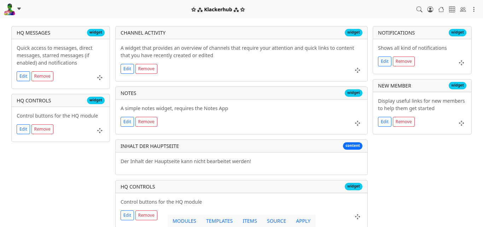
Task: Click move handle on Channel Activity widget
Action: [357, 70]
